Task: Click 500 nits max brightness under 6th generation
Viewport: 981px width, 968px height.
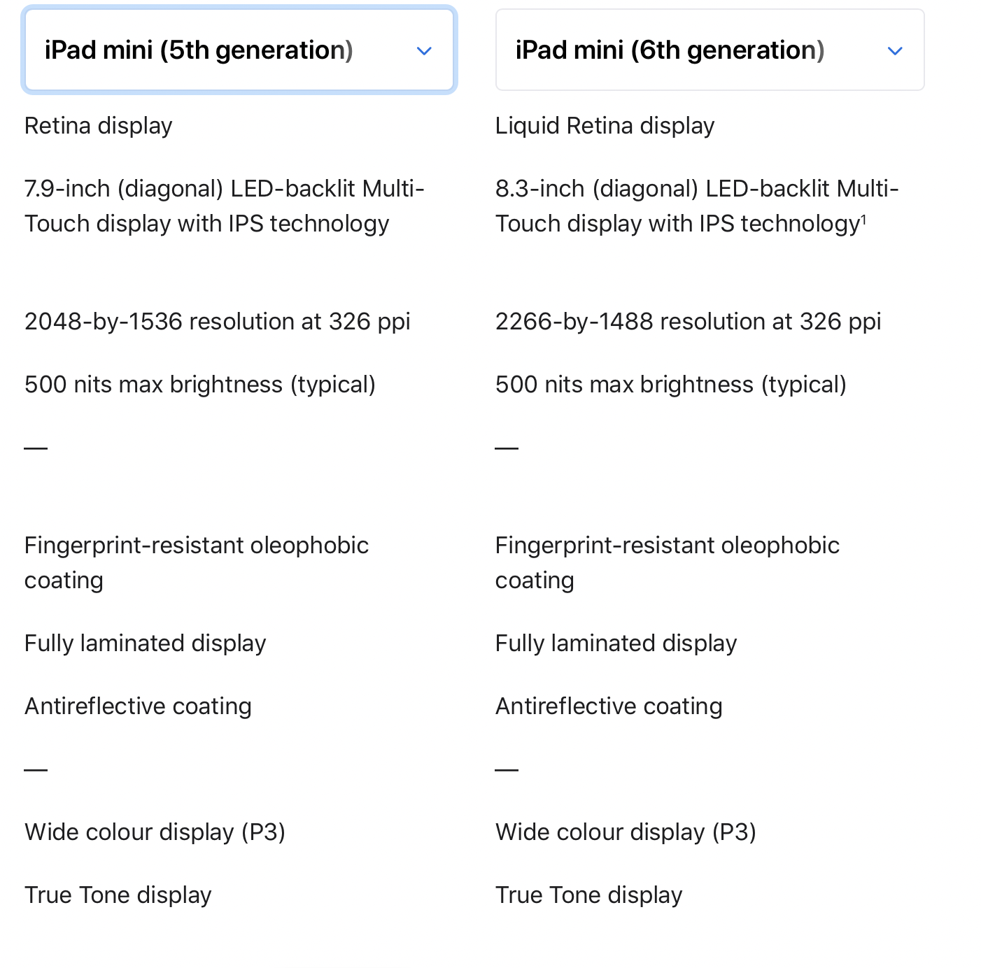Action: coord(671,385)
